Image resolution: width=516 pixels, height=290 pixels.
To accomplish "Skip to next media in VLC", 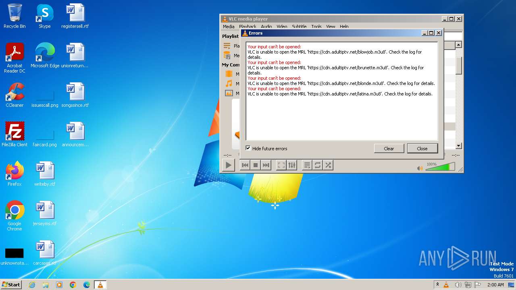I will coord(266,165).
